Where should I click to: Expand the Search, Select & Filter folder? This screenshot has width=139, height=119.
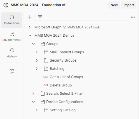click(33, 94)
